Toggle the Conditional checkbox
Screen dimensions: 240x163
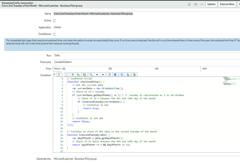coord(54,34)
